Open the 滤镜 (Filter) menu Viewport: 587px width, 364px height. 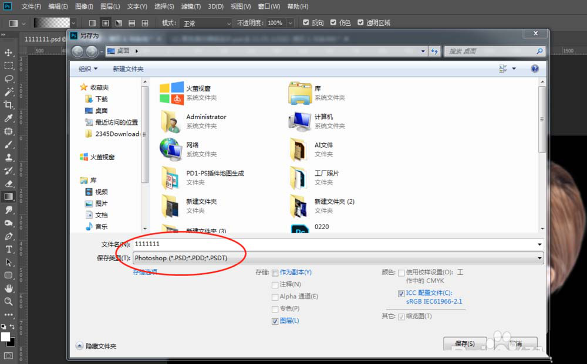pos(190,6)
